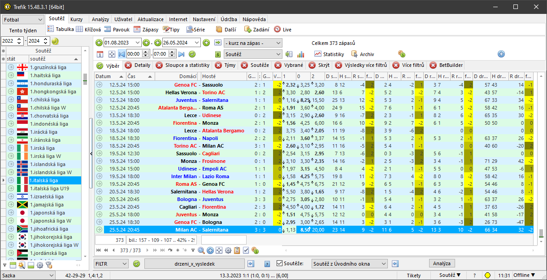Open the Zápasy matches list
The width and height of the screenshot is (547, 280).
coord(146,30)
